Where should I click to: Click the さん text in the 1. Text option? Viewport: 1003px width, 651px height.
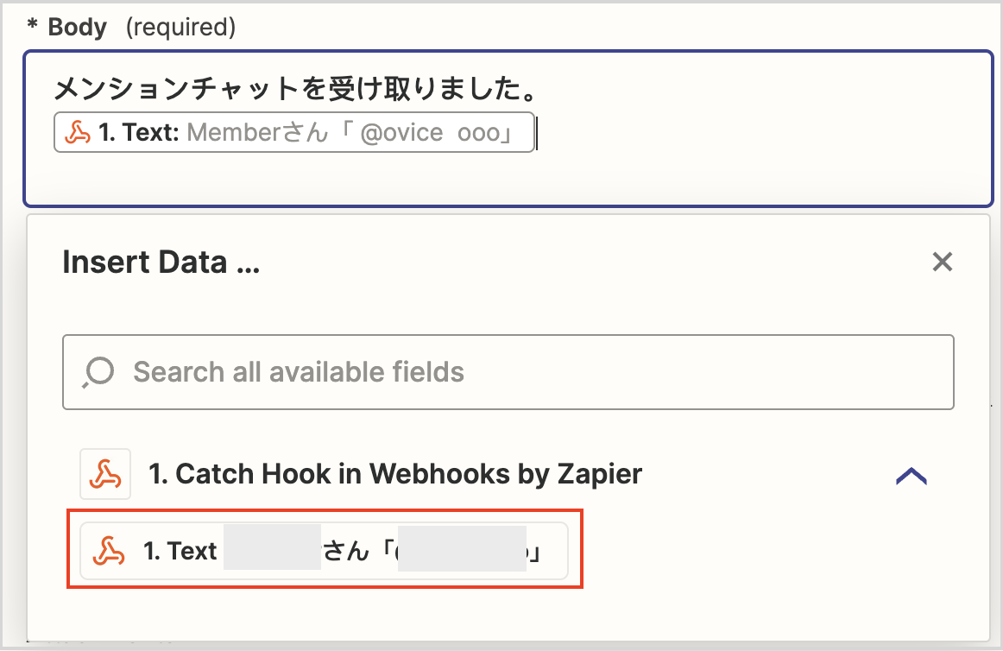click(x=346, y=551)
